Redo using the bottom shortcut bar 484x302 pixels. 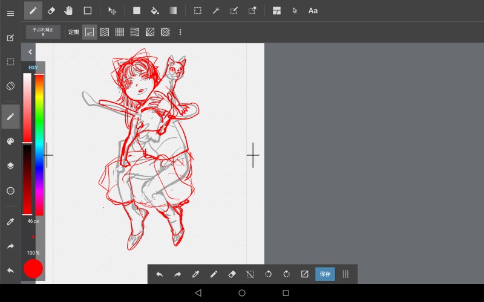pos(177,274)
